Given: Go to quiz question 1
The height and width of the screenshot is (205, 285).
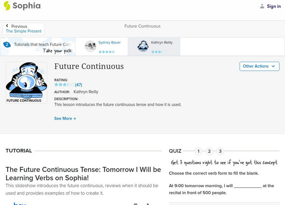Looking at the screenshot, I should [x=198, y=151].
